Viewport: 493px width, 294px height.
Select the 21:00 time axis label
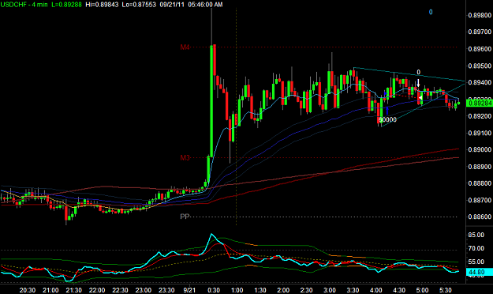[50, 290]
